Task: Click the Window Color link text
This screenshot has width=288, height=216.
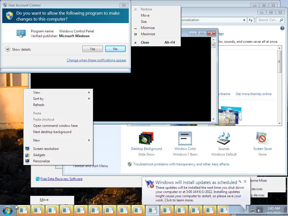Action: coord(185,149)
